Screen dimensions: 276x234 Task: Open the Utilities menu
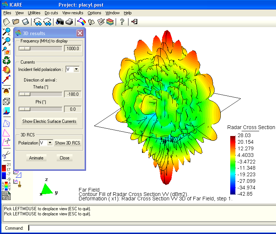(34, 13)
